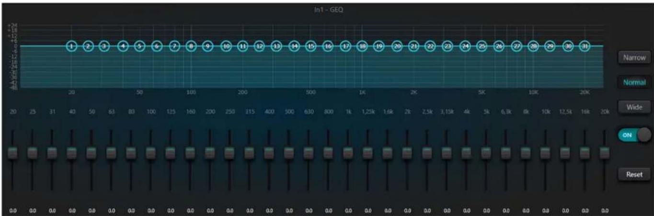Click the 16k band fader handle
The image size is (654, 216).
point(585,153)
